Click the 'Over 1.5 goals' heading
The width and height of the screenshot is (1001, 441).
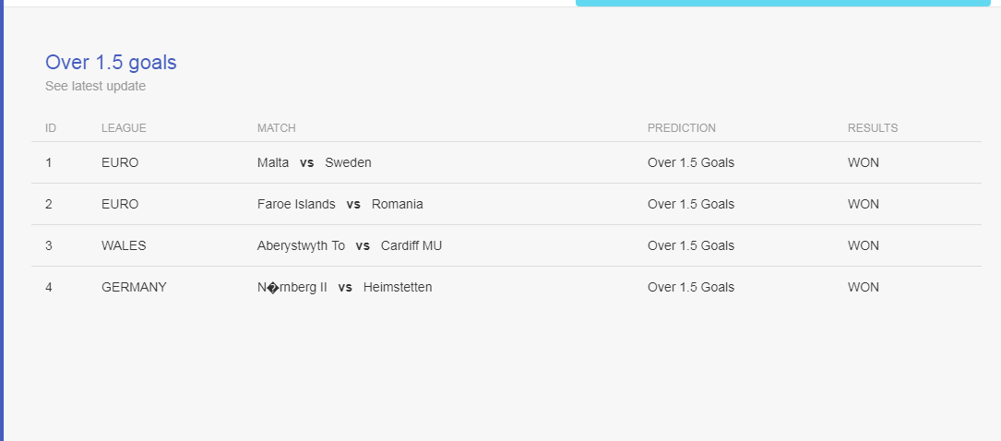pos(111,63)
